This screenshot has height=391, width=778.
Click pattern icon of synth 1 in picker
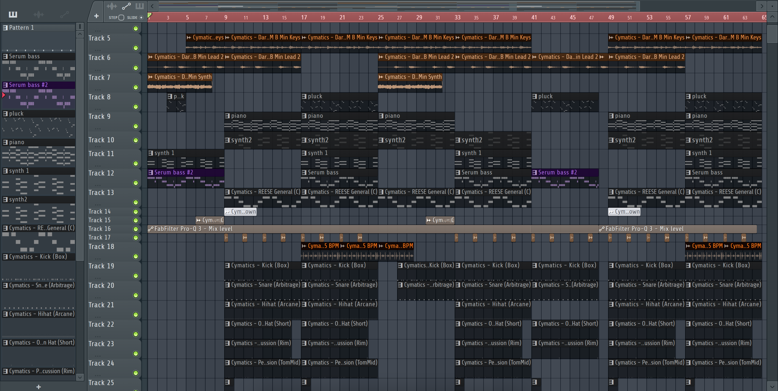[5, 171]
